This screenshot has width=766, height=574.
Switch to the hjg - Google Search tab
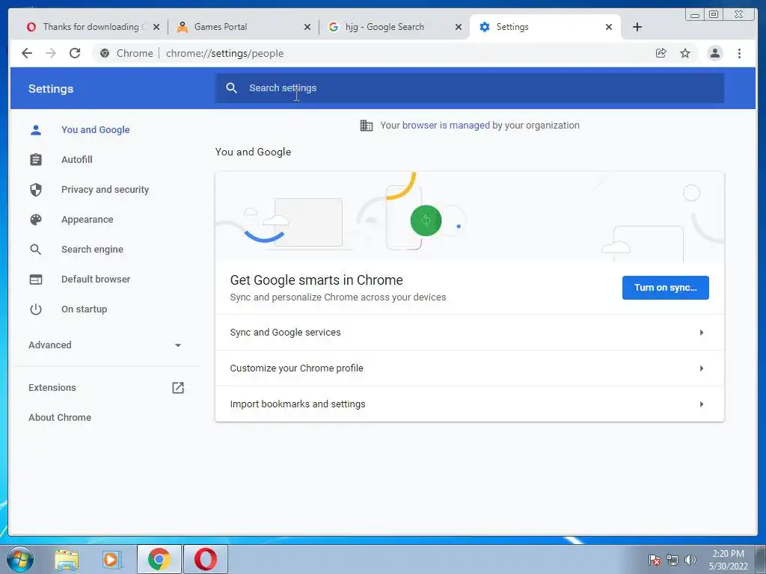[393, 27]
